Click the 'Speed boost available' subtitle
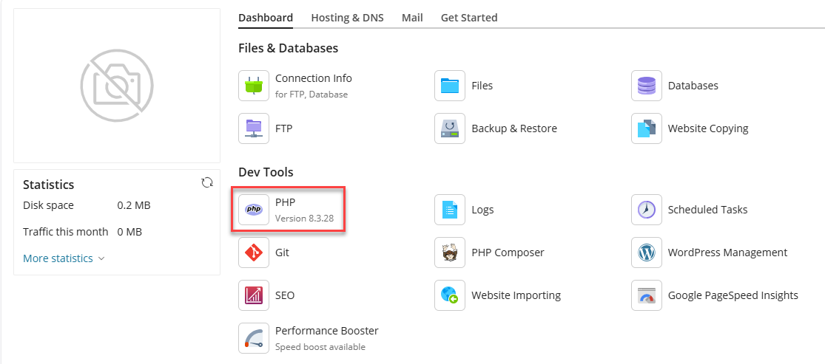The height and width of the screenshot is (364, 825). (x=320, y=347)
